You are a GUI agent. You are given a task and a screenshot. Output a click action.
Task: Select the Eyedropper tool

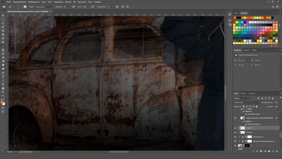(3, 38)
